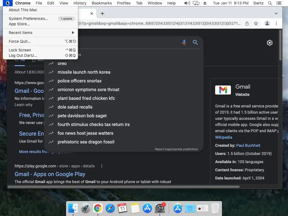Open the Wikipedia link in Gmail panel
Image resolution: width=288 pixels, height=216 pixels.
click(224, 137)
